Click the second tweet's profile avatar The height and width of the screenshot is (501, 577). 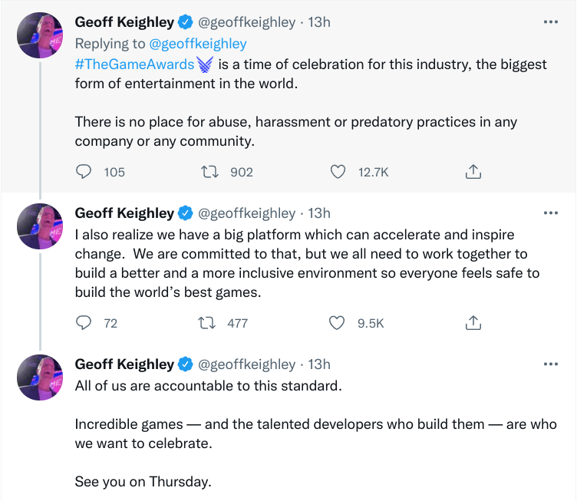pos(39,226)
